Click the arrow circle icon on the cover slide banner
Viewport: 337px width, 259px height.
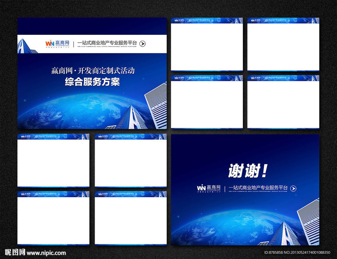pos(143,44)
